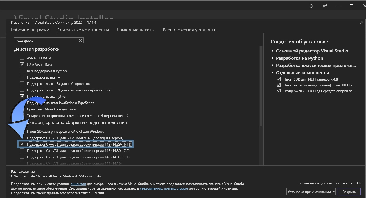Enable C++/CLI средств сборки версии 143 (14.30-17.0)

click(x=22, y=150)
